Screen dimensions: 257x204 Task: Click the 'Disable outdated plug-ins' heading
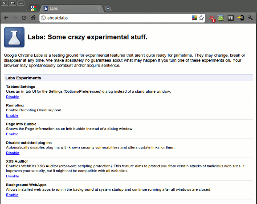(x=29, y=143)
